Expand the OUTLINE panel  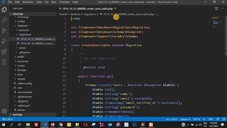point(33,114)
